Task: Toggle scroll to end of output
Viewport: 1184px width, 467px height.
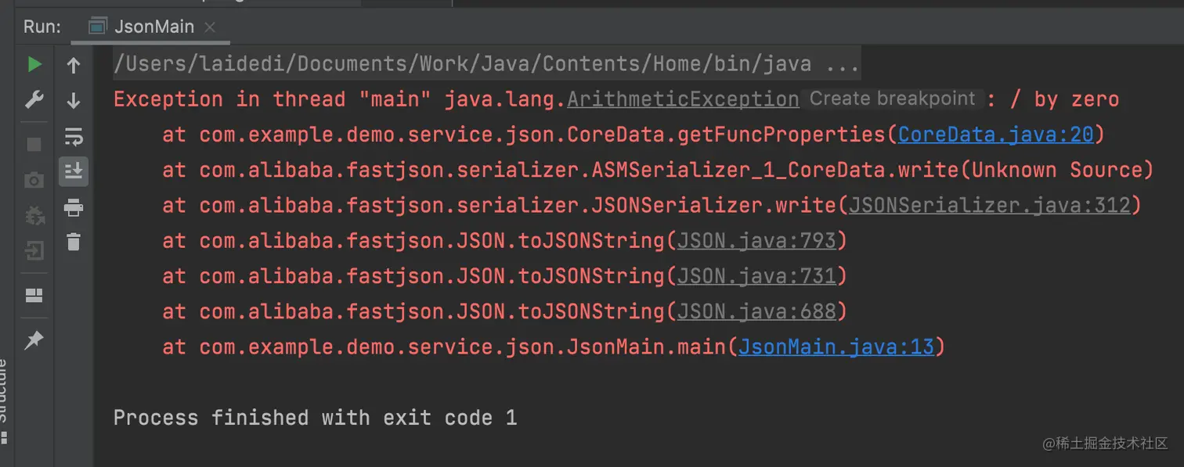Action: [74, 171]
